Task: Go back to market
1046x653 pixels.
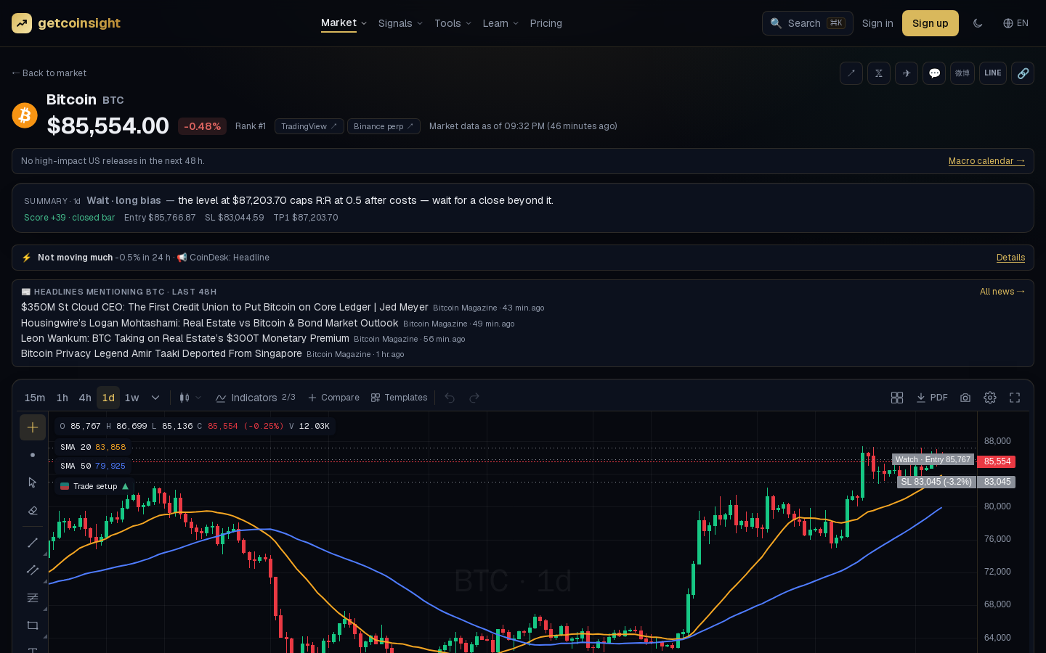Action: pos(49,73)
